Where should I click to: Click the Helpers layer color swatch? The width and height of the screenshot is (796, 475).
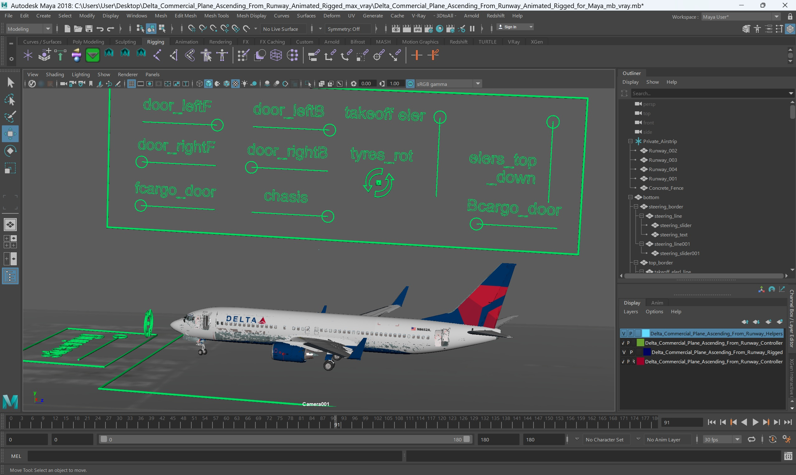pyautogui.click(x=645, y=333)
